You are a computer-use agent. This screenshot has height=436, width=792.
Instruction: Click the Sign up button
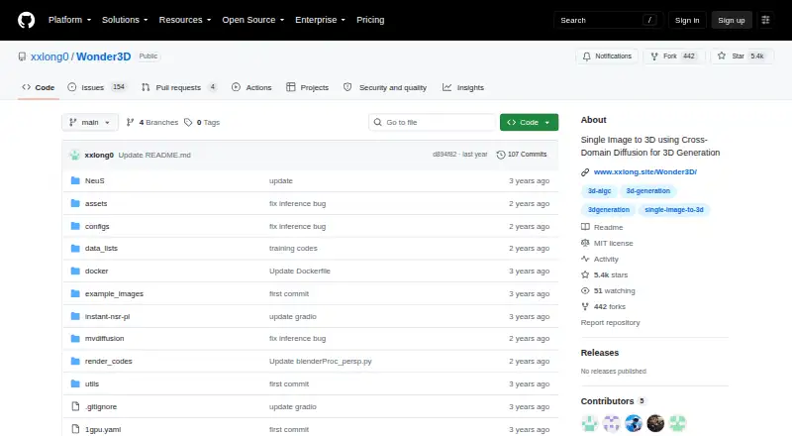732,20
